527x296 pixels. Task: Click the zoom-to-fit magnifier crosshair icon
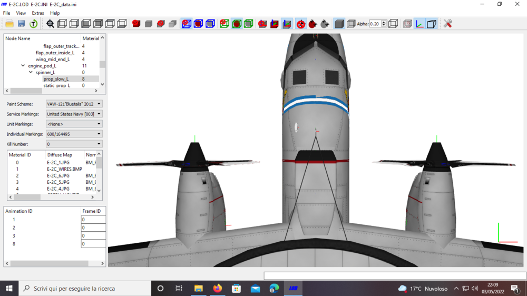point(50,24)
